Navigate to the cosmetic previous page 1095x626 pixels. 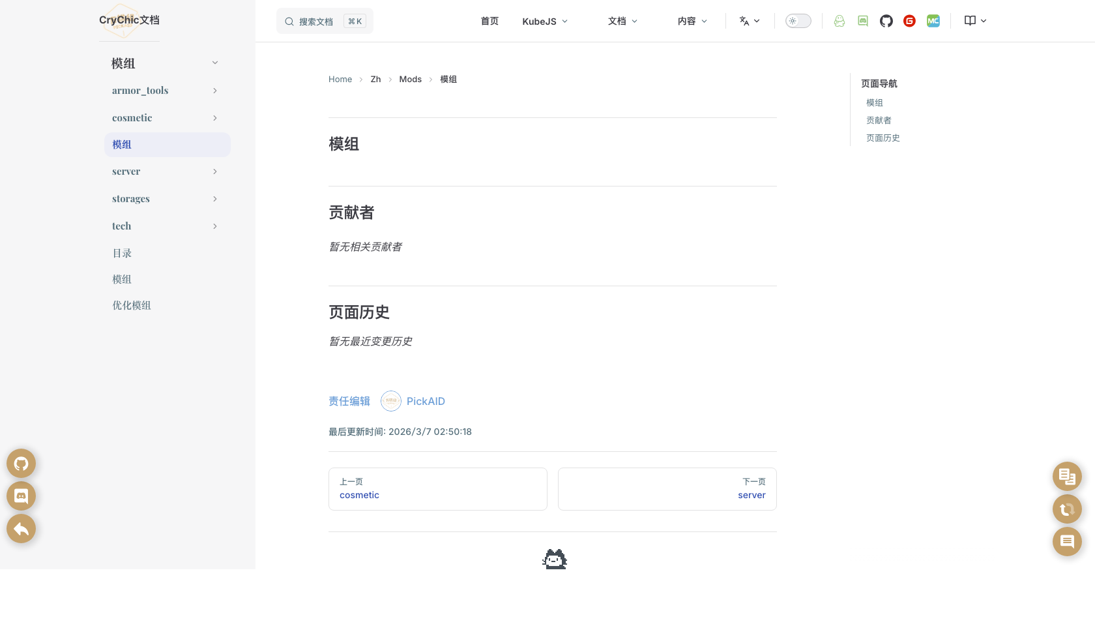click(x=359, y=495)
